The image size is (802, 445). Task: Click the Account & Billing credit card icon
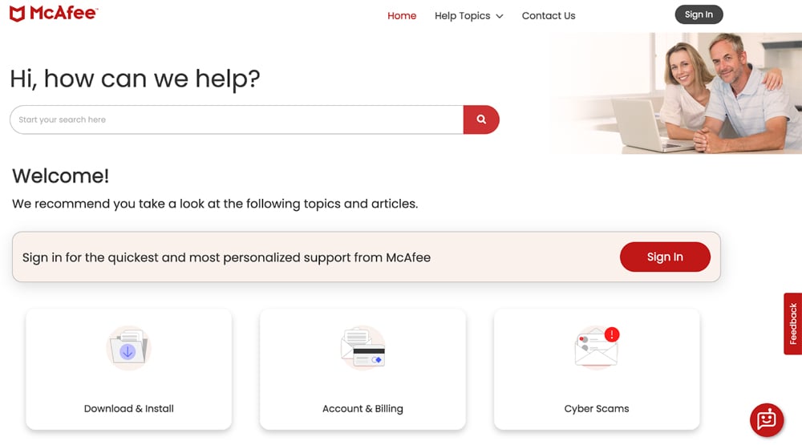[x=363, y=348]
